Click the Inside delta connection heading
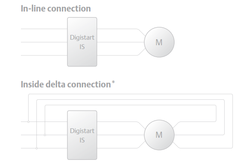This screenshot has width=240, height=168. [66, 84]
